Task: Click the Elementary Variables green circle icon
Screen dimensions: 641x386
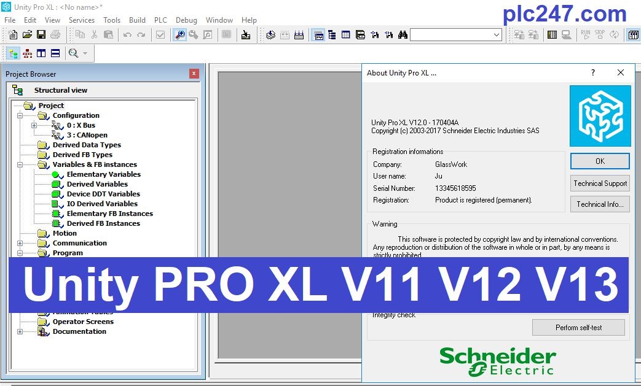Action: click(x=57, y=174)
